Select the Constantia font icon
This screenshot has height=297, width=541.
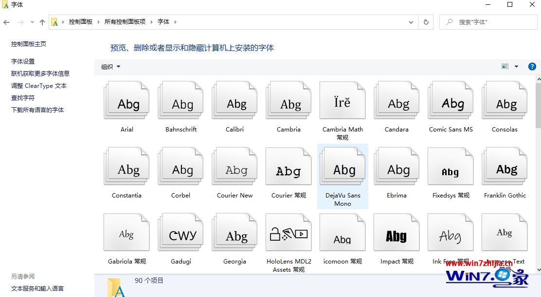(126, 166)
